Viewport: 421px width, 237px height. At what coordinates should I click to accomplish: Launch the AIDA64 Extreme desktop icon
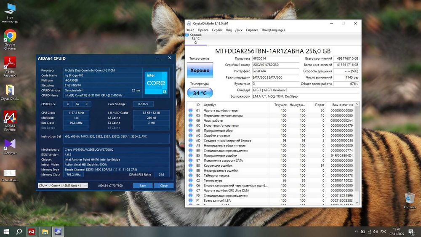point(10,121)
